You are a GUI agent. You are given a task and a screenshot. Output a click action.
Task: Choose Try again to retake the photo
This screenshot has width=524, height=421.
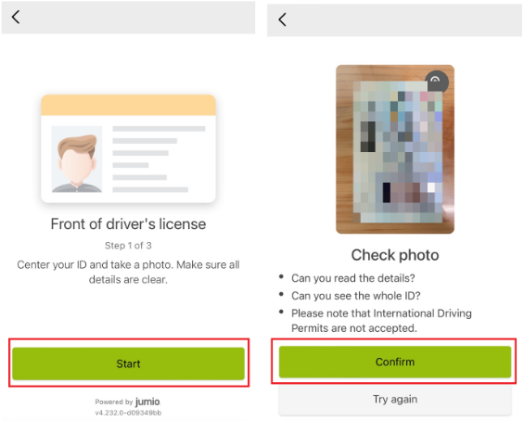pyautogui.click(x=395, y=400)
